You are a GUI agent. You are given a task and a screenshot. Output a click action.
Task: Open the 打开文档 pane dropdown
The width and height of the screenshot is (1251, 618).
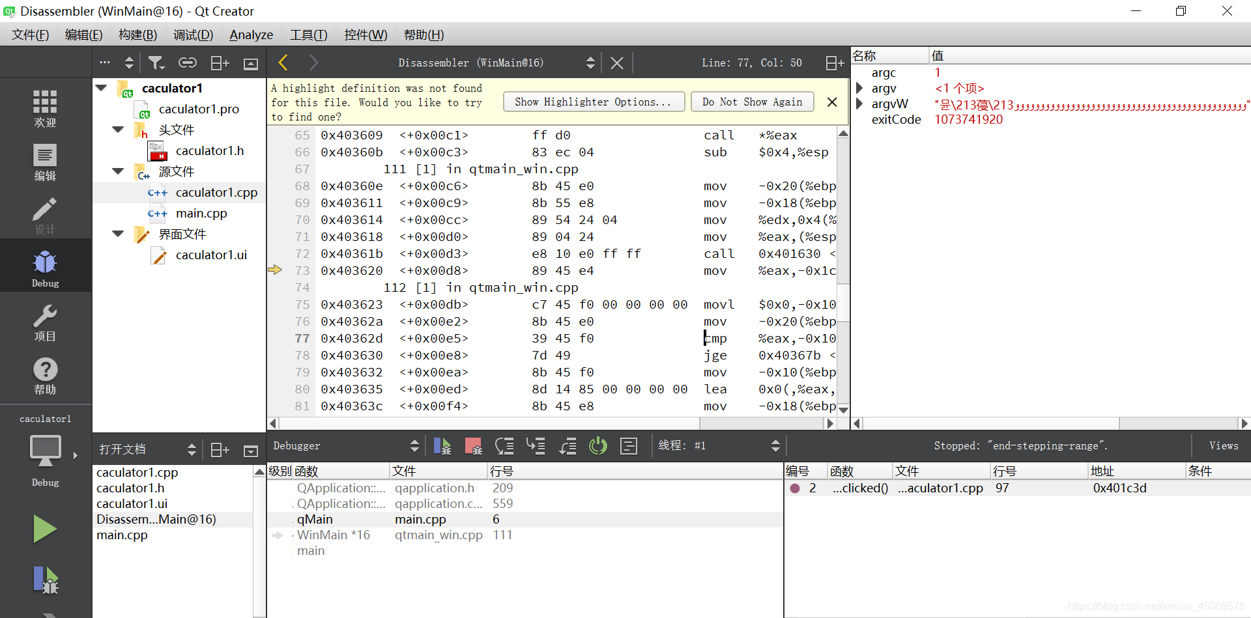[192, 450]
